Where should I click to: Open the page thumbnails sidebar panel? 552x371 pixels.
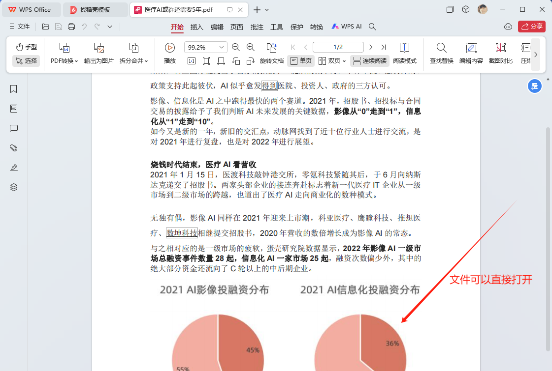(x=14, y=109)
